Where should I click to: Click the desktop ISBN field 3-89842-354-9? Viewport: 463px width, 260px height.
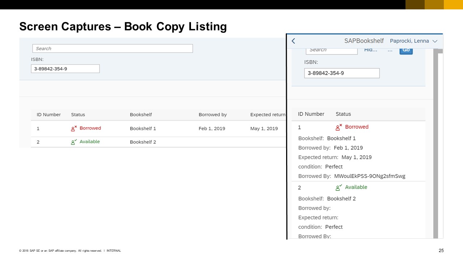coord(65,69)
